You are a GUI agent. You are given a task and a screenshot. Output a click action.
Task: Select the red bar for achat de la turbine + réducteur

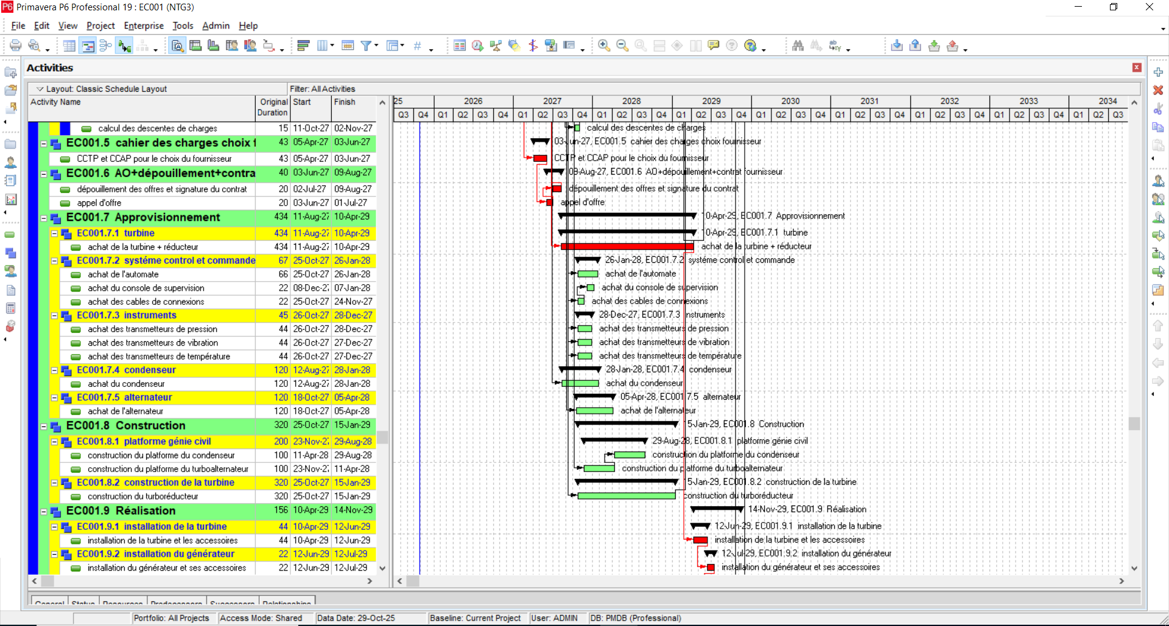[x=627, y=246]
